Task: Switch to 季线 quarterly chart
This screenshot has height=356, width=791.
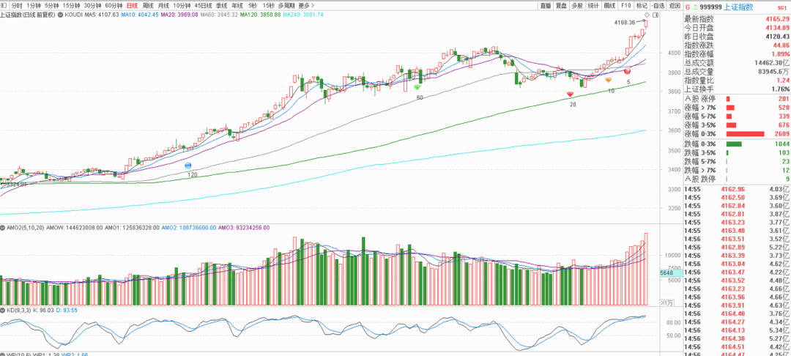Action: coord(221,6)
